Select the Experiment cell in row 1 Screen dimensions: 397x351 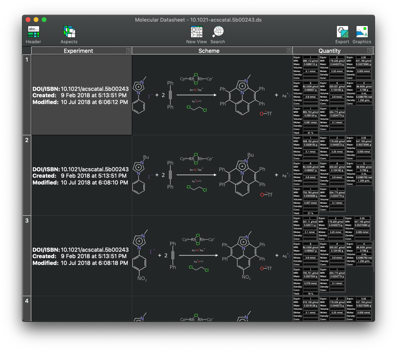(x=81, y=95)
